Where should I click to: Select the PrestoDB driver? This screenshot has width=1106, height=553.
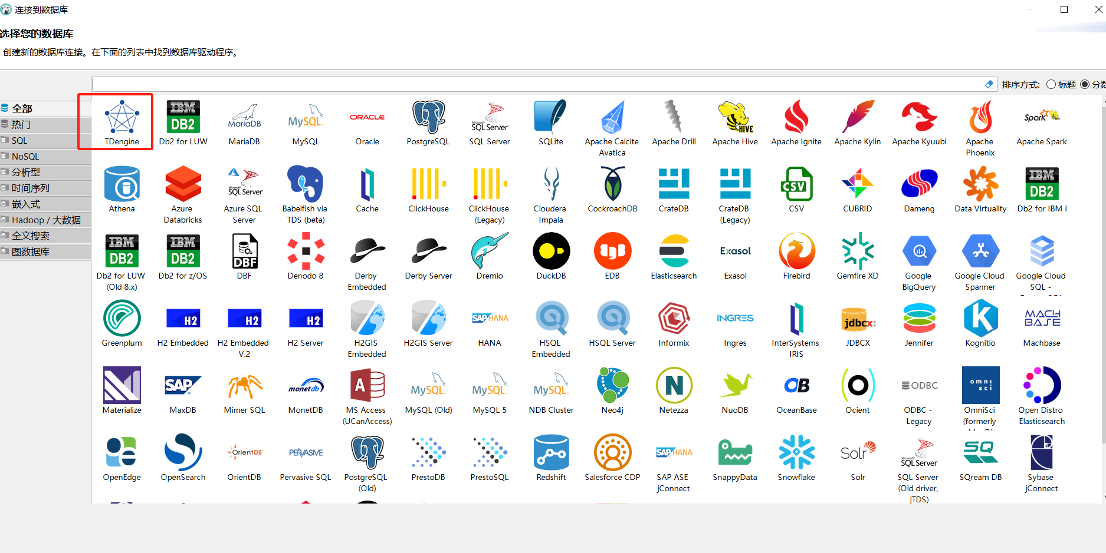pos(428,458)
